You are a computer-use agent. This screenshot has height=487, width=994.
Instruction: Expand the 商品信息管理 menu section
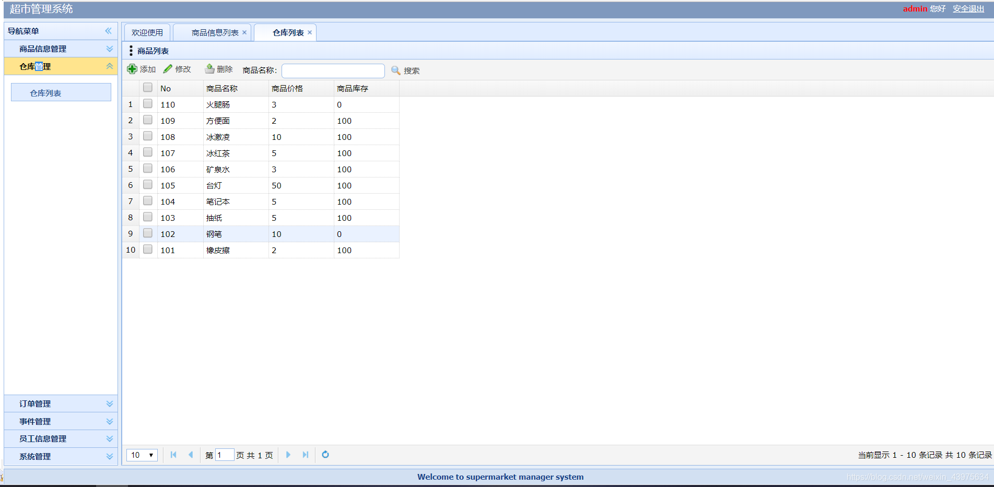(110, 49)
